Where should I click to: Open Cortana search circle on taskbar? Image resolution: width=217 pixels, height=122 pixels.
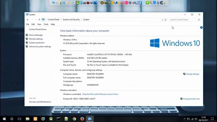pyautogui.click(x=12, y=119)
